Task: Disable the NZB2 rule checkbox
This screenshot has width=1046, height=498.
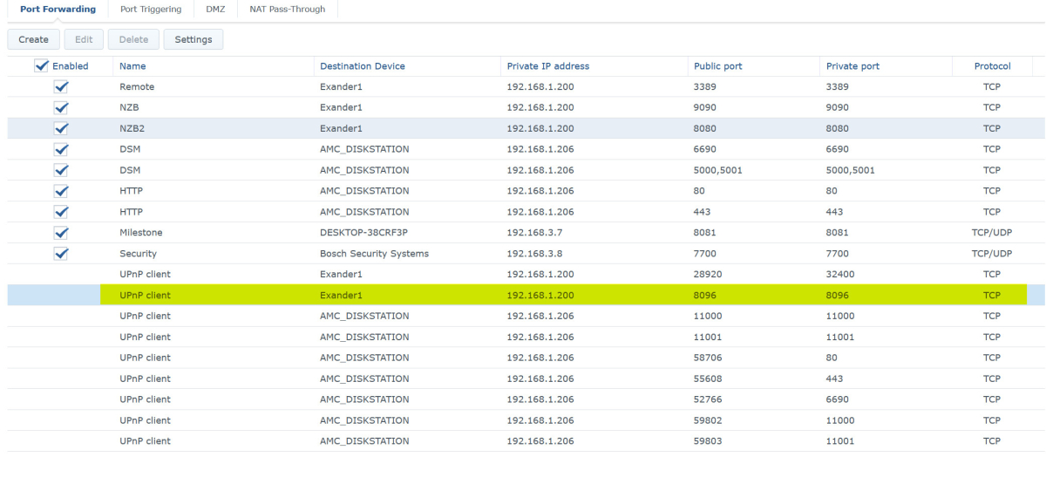Action: click(x=61, y=129)
